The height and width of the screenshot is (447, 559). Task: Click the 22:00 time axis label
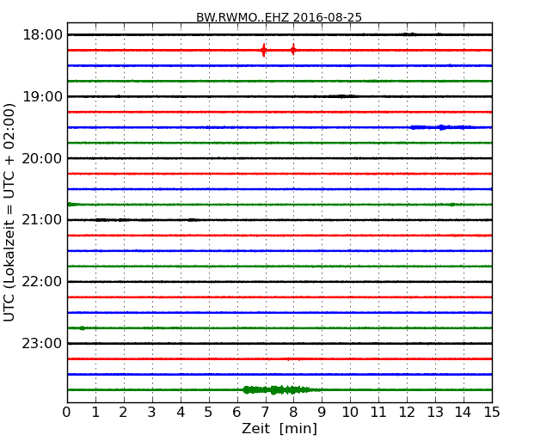point(42,282)
